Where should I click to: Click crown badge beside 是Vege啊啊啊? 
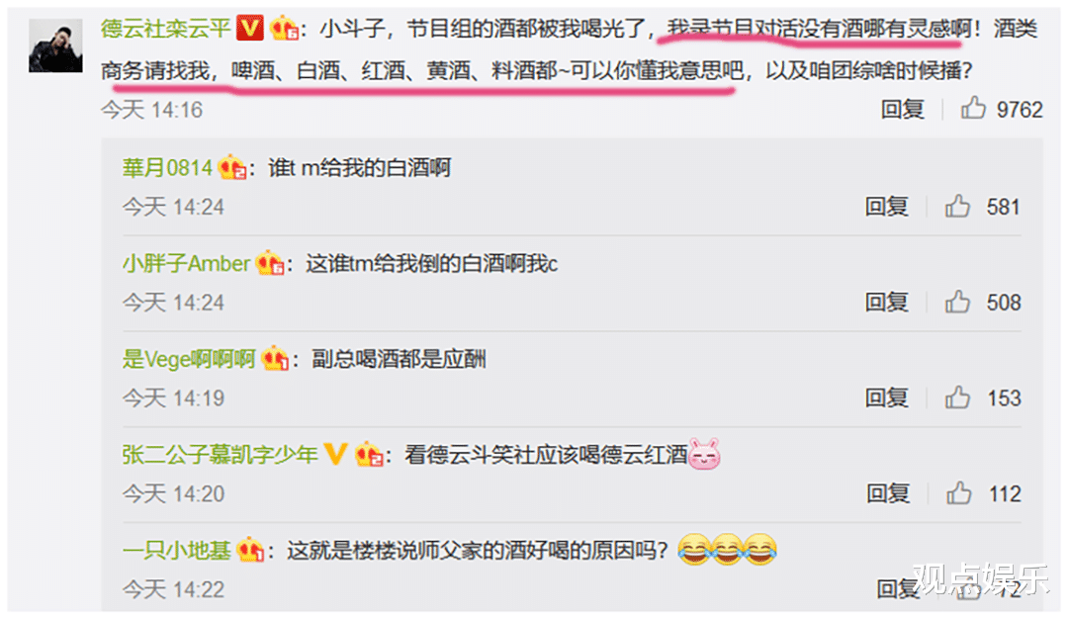click(275, 358)
